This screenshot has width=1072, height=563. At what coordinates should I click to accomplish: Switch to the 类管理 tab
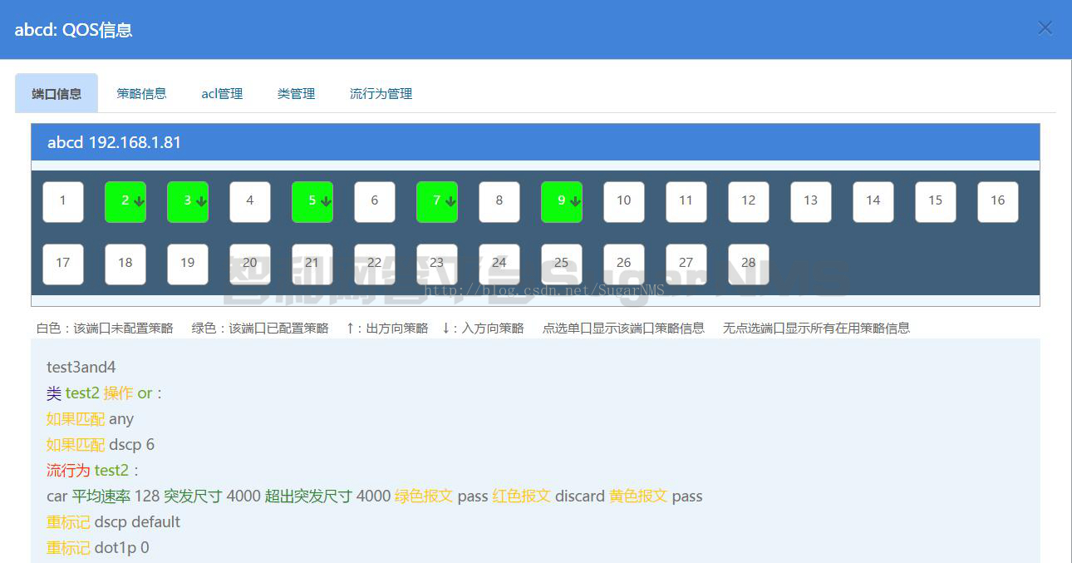click(296, 94)
